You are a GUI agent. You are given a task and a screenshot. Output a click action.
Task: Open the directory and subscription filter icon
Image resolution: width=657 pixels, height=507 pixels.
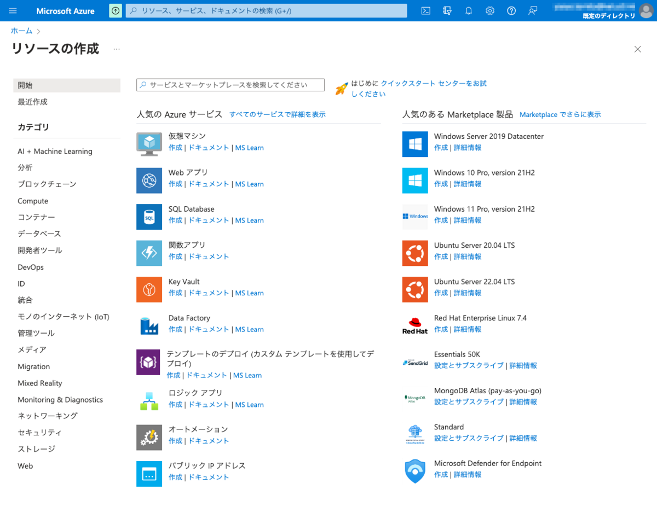pyautogui.click(x=447, y=11)
